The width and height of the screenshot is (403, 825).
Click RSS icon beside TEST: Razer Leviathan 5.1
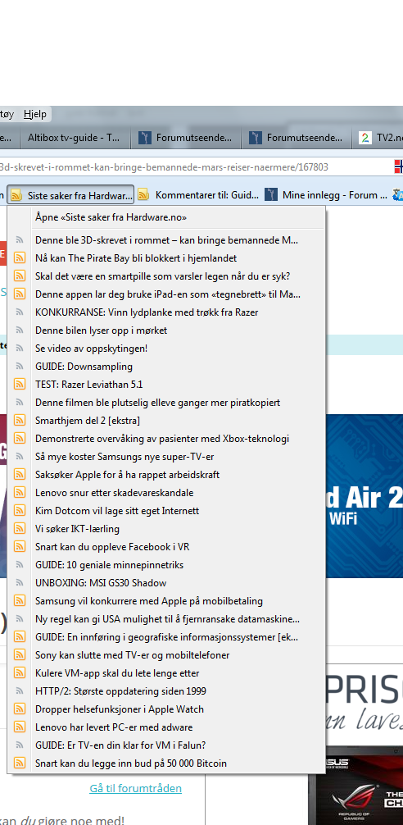click(x=20, y=384)
